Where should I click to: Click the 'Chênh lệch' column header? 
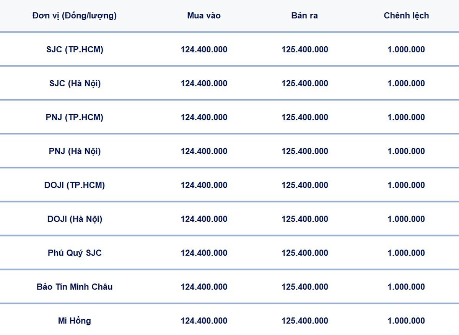(406, 16)
